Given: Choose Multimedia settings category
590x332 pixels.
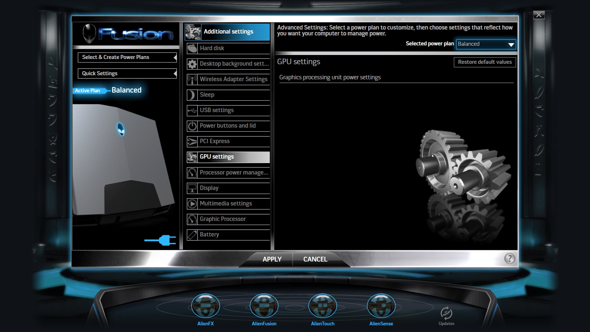Looking at the screenshot, I should 228,204.
